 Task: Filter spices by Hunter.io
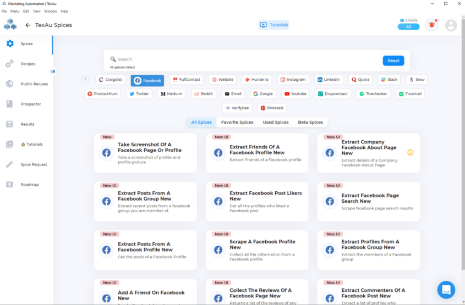[x=257, y=79]
